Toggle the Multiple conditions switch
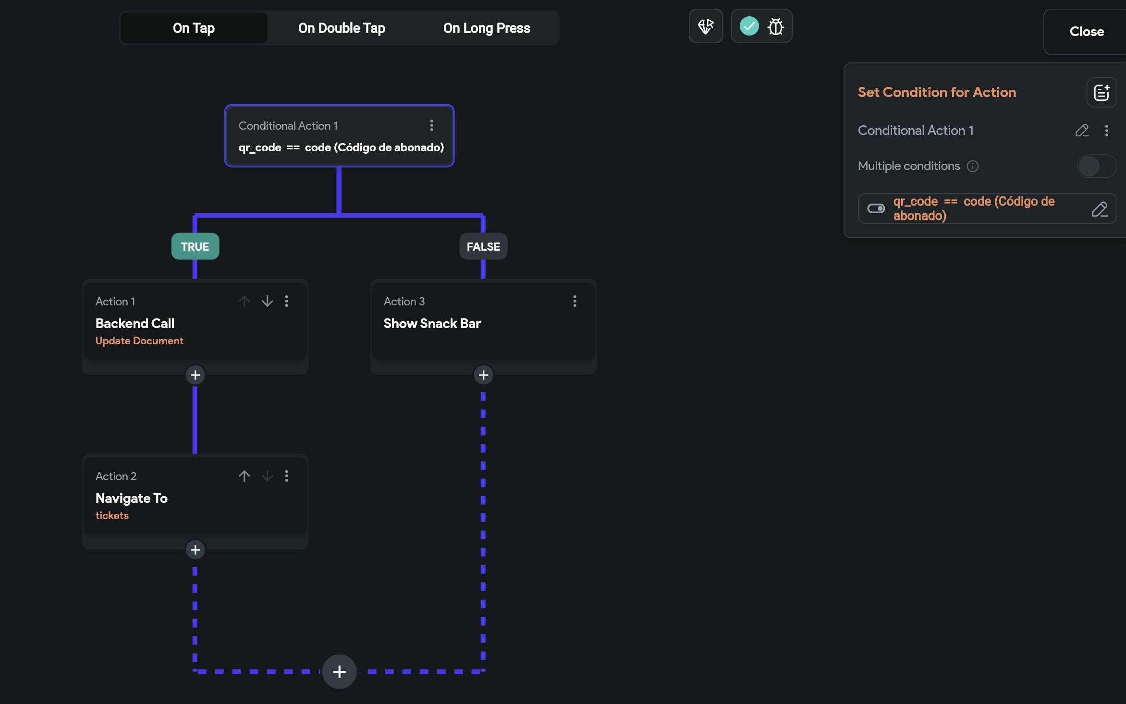Image resolution: width=1126 pixels, height=704 pixels. pos(1096,166)
